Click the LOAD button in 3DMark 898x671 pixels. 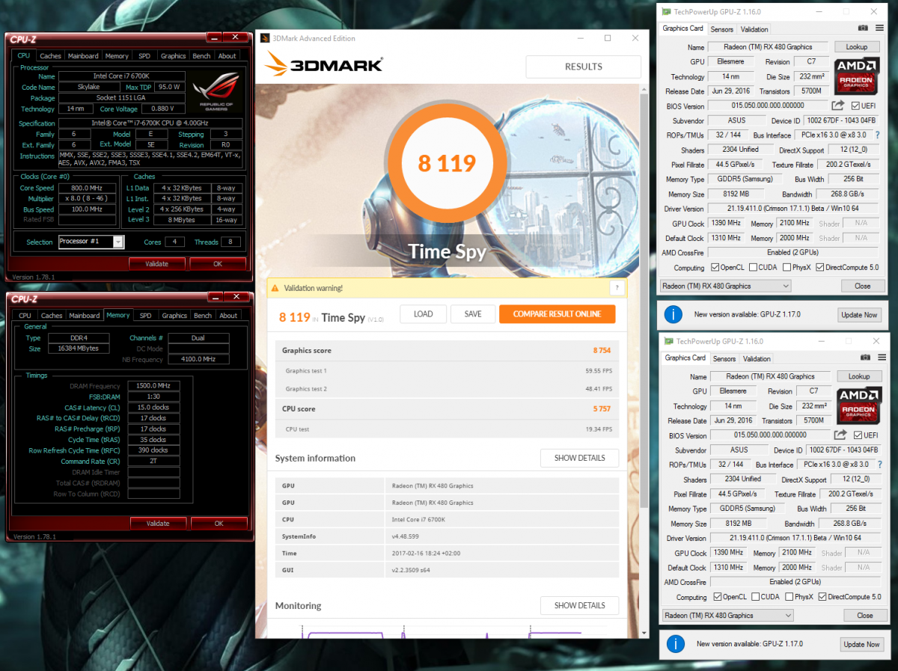(x=424, y=314)
